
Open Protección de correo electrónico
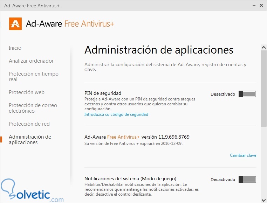(x=33, y=108)
